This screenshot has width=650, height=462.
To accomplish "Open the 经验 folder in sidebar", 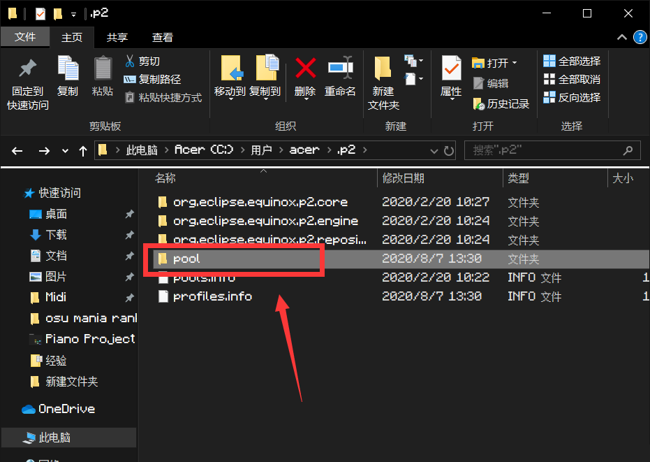I will coord(56,361).
